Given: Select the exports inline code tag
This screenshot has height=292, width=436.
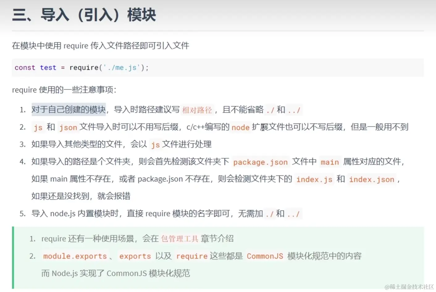Looking at the screenshot, I should pyautogui.click(x=135, y=256).
